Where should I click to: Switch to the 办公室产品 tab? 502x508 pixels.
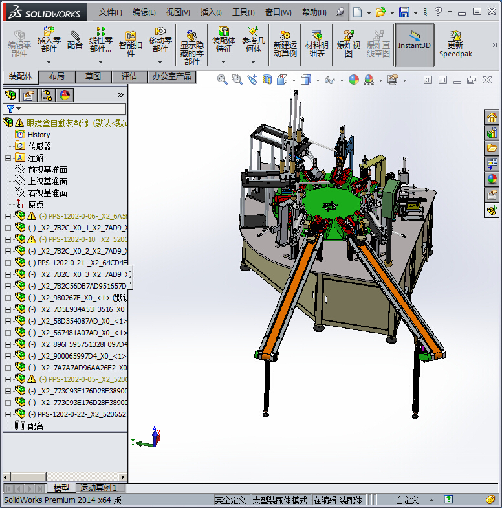point(171,77)
